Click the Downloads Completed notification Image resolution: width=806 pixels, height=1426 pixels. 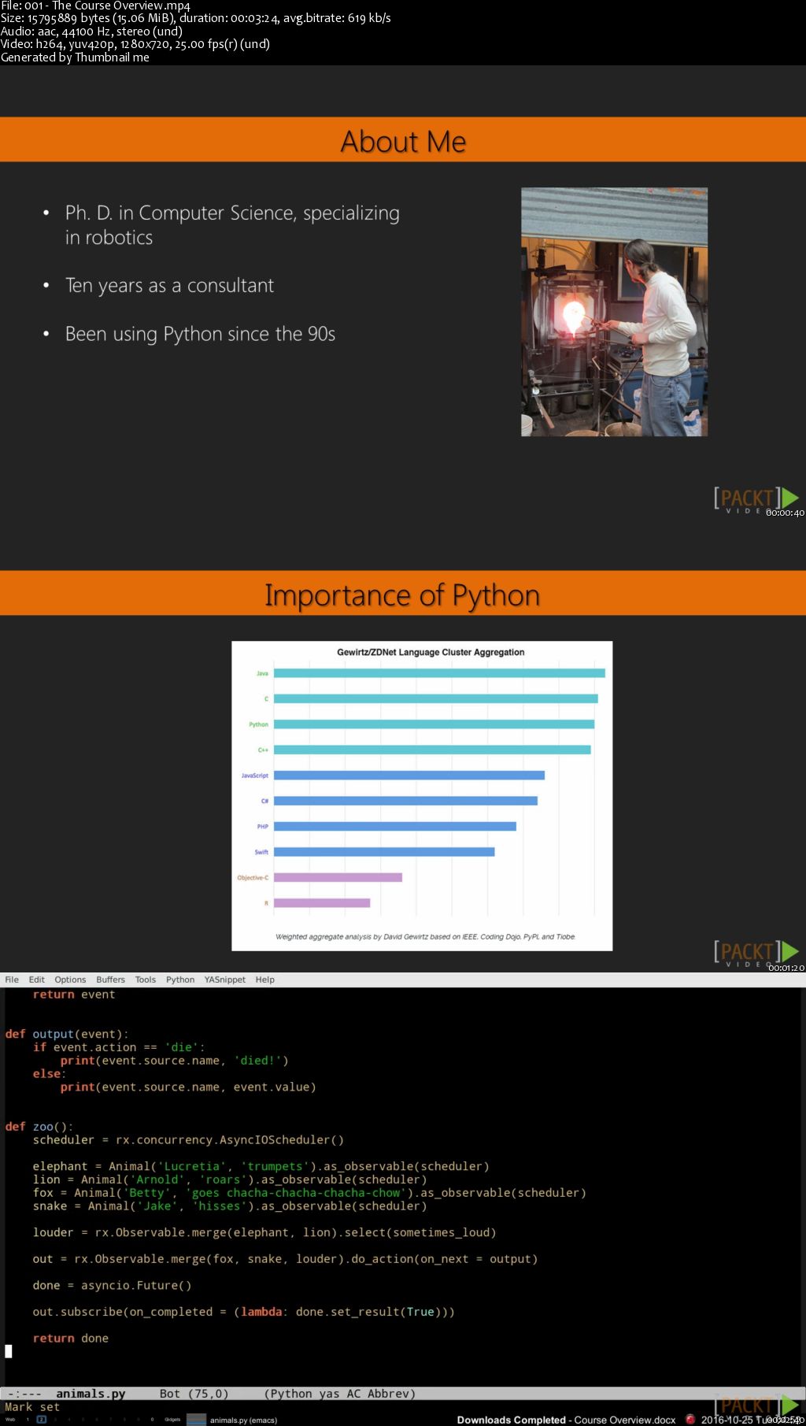(566, 1420)
